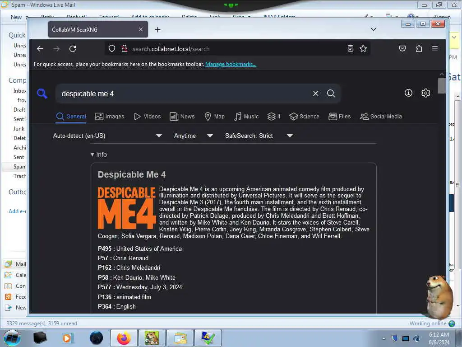The width and height of the screenshot is (462, 347).
Task: Open Newsgroups icon in Live Mail sidebar
Action: 8,308
